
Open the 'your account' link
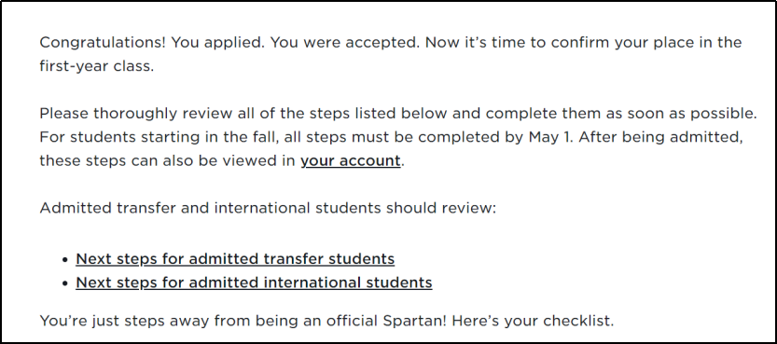[x=351, y=161]
